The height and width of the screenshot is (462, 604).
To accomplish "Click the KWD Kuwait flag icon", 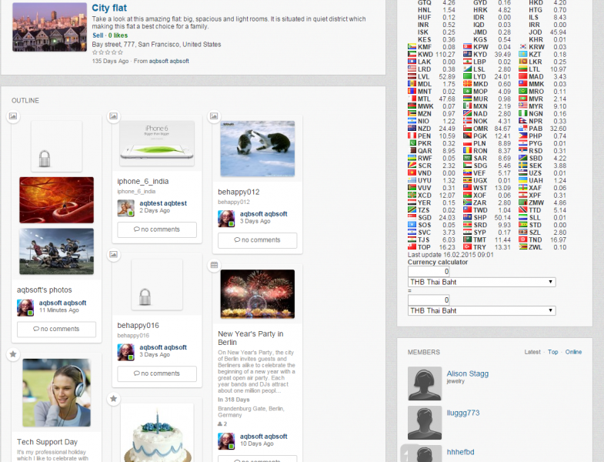I will (x=412, y=55).
